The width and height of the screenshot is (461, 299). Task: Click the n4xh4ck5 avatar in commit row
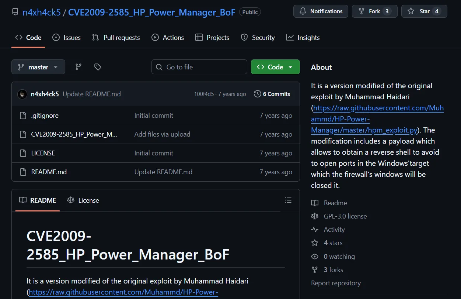point(22,94)
